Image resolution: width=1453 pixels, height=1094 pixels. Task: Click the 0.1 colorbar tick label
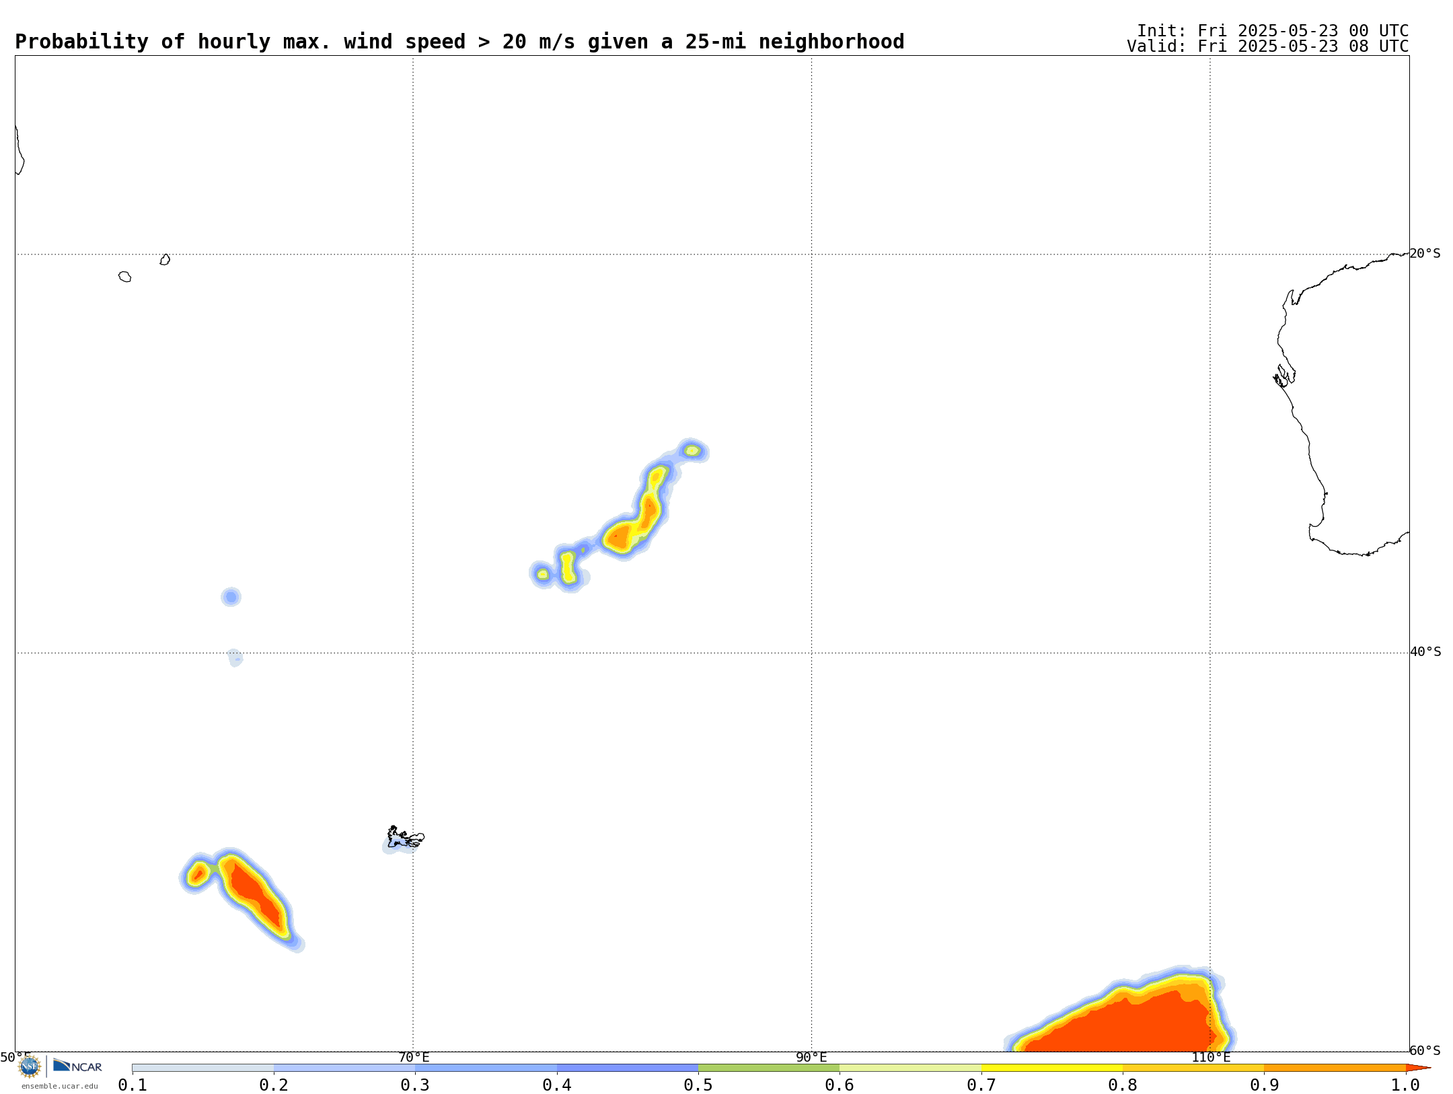click(x=133, y=1085)
